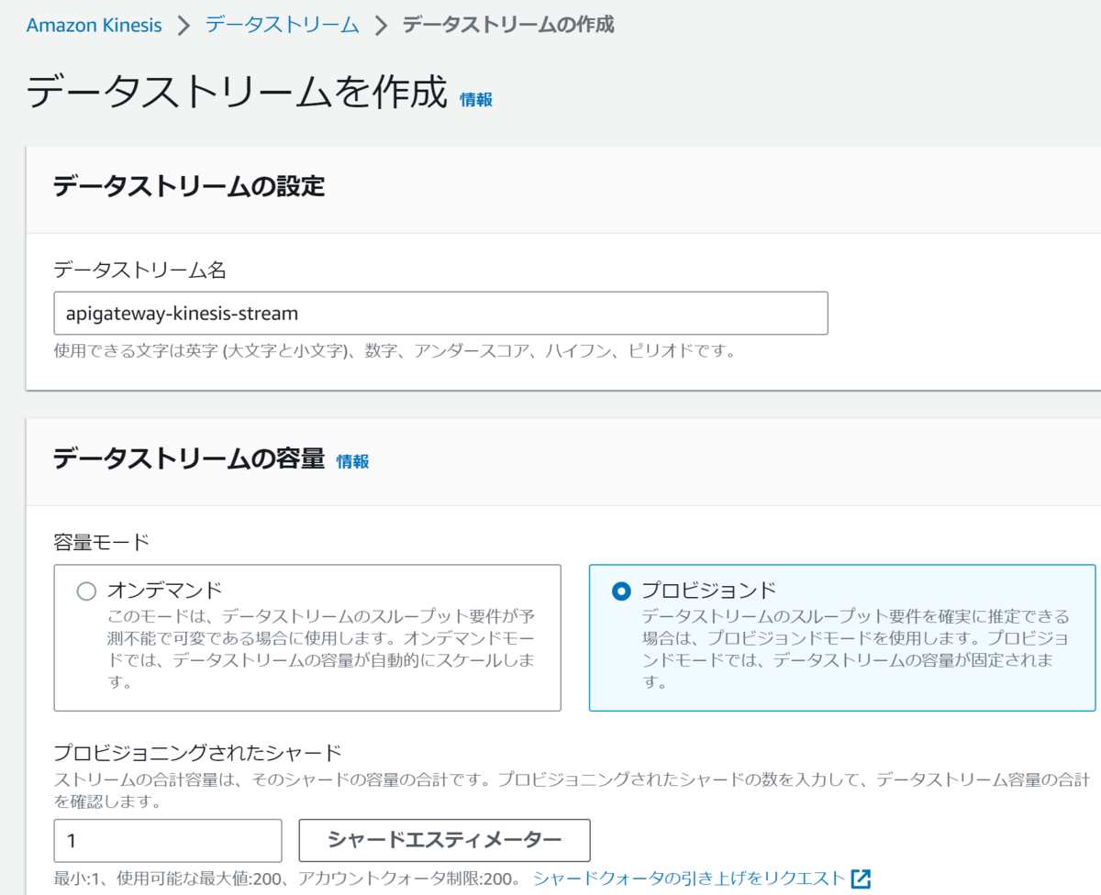Click the プロビジョンド mode description text
Viewport: 1101px width, 895px height.
pos(855,648)
